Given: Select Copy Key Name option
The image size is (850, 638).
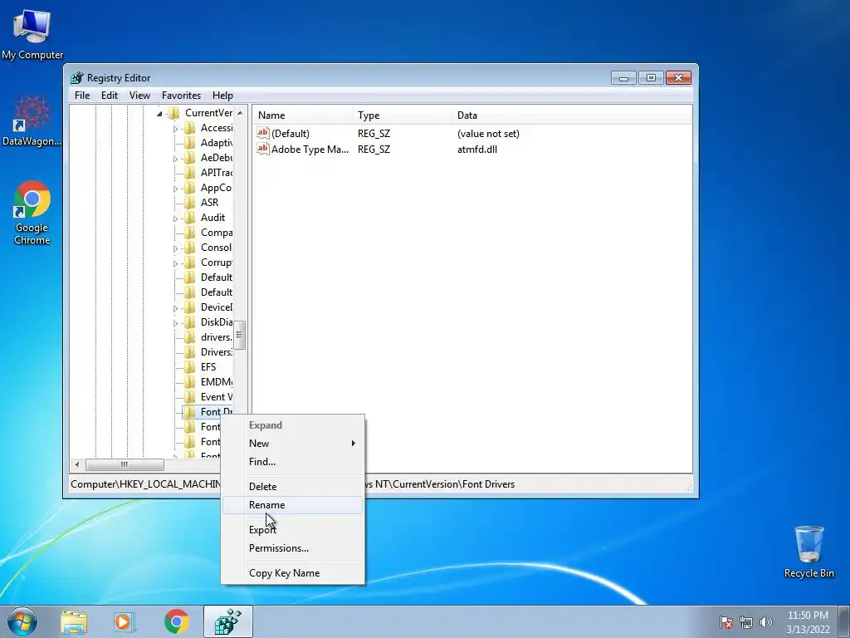Looking at the screenshot, I should (x=292, y=573).
